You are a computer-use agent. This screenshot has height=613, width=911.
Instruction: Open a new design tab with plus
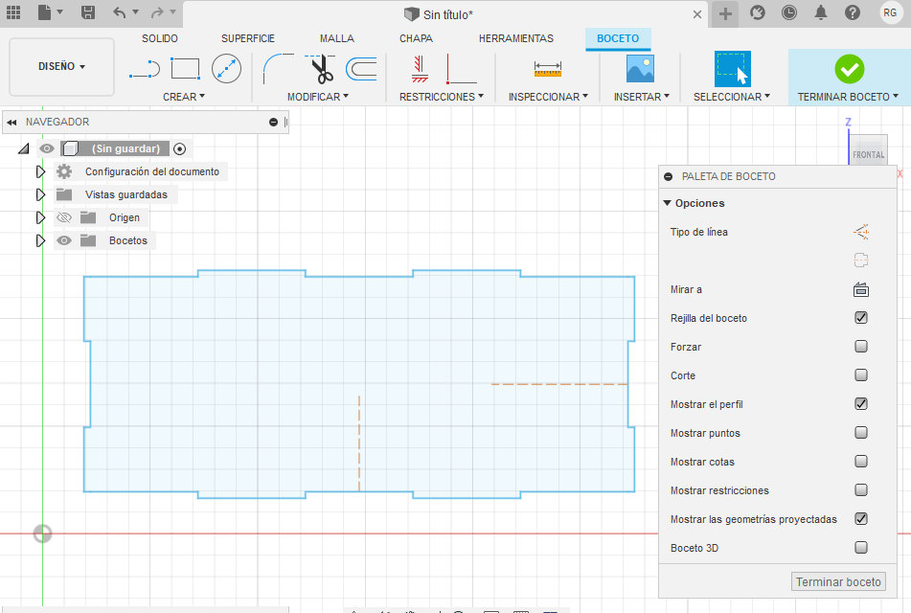point(725,13)
